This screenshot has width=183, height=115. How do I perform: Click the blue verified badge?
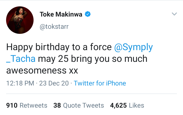click(x=88, y=15)
